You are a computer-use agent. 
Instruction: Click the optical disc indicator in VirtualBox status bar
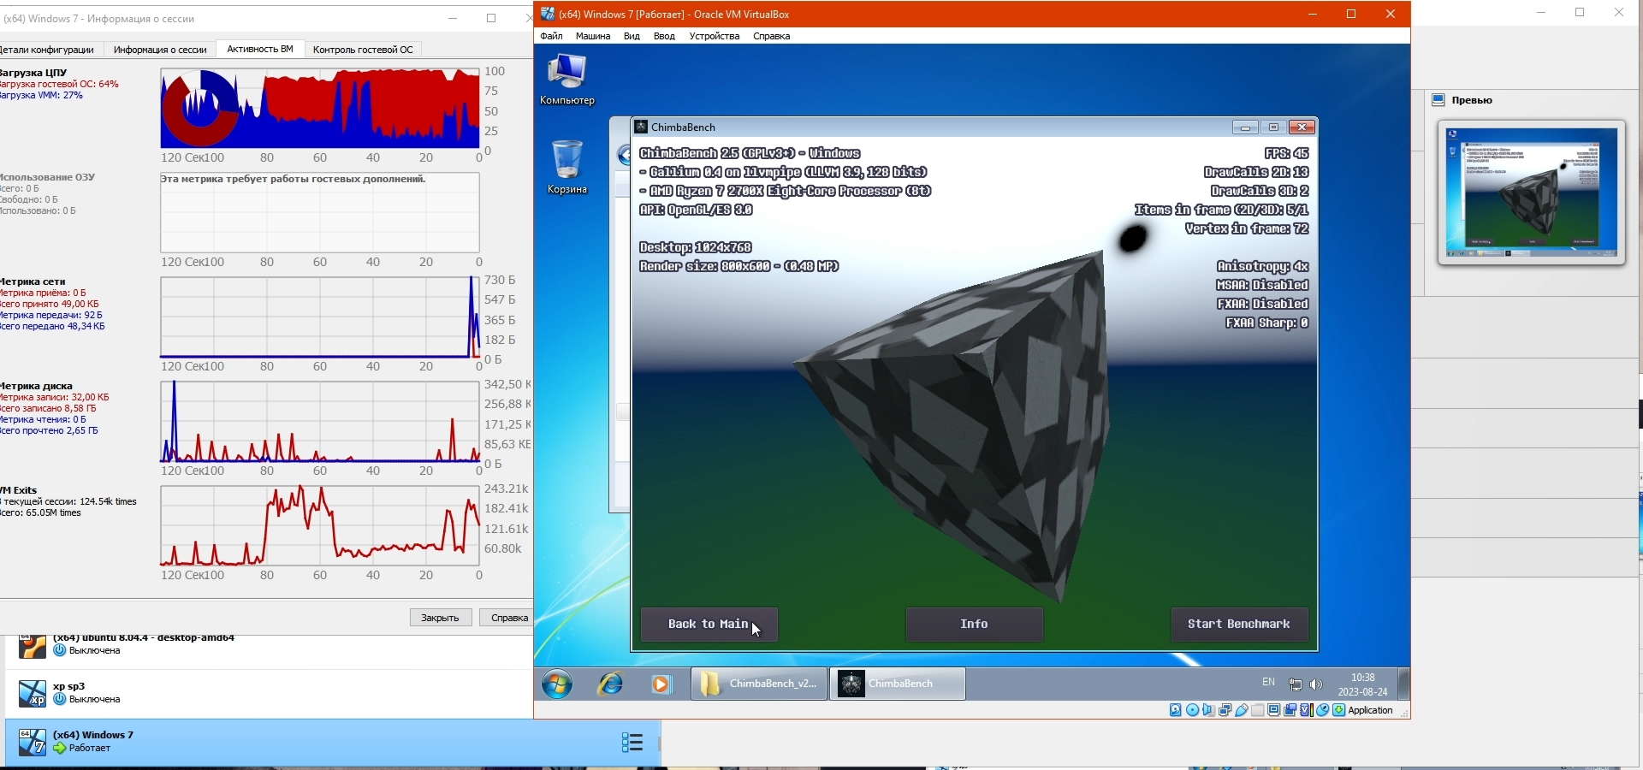(x=1192, y=710)
